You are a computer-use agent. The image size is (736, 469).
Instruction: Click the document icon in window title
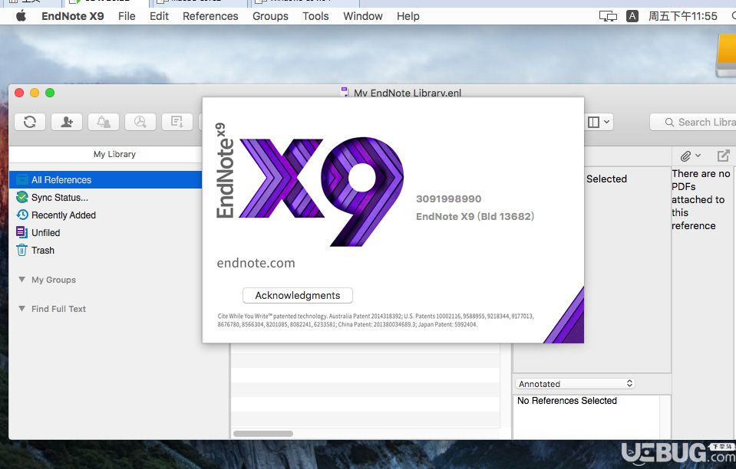(x=345, y=92)
